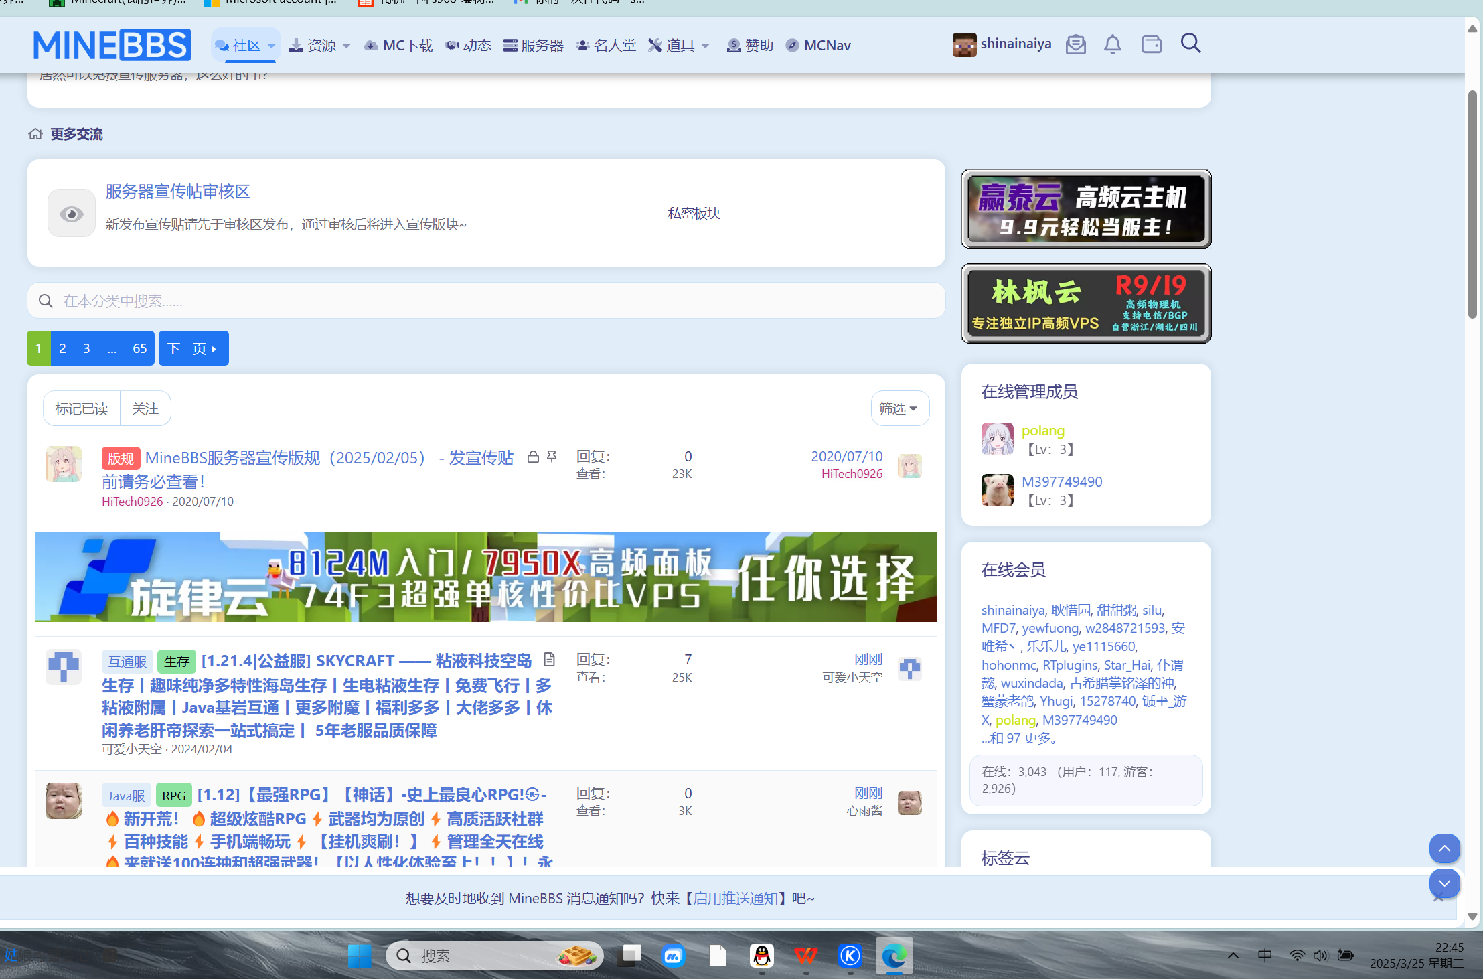The height and width of the screenshot is (979, 1483).
Task: Open the 筛选 filter dropdown
Action: pos(899,408)
